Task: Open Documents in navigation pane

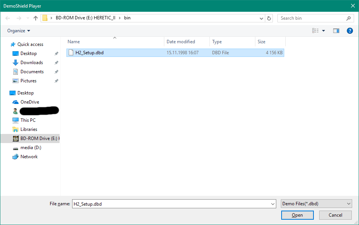Action: (32, 72)
